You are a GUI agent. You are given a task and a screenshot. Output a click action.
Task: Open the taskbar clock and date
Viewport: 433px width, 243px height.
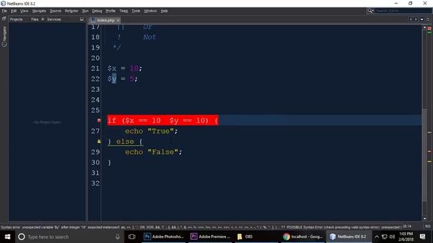406,237
